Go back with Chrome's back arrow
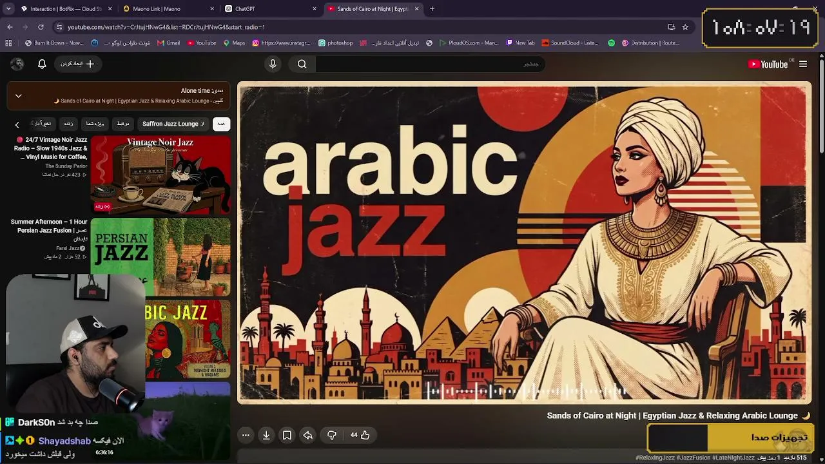The image size is (825, 464). coord(10,27)
